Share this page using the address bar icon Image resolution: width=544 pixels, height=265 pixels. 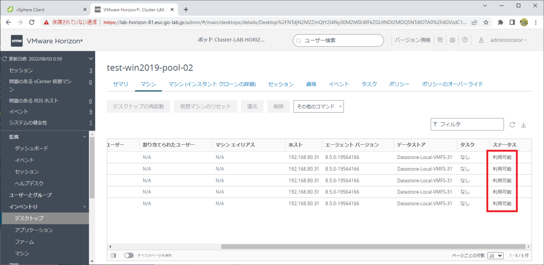coord(474,22)
